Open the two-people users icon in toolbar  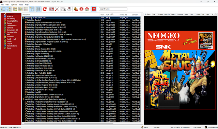click(x=76, y=9)
